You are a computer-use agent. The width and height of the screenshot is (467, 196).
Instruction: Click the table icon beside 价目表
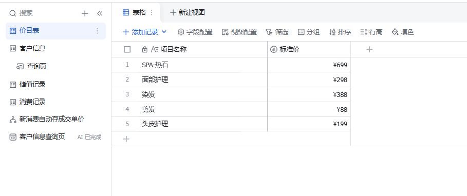[13, 31]
